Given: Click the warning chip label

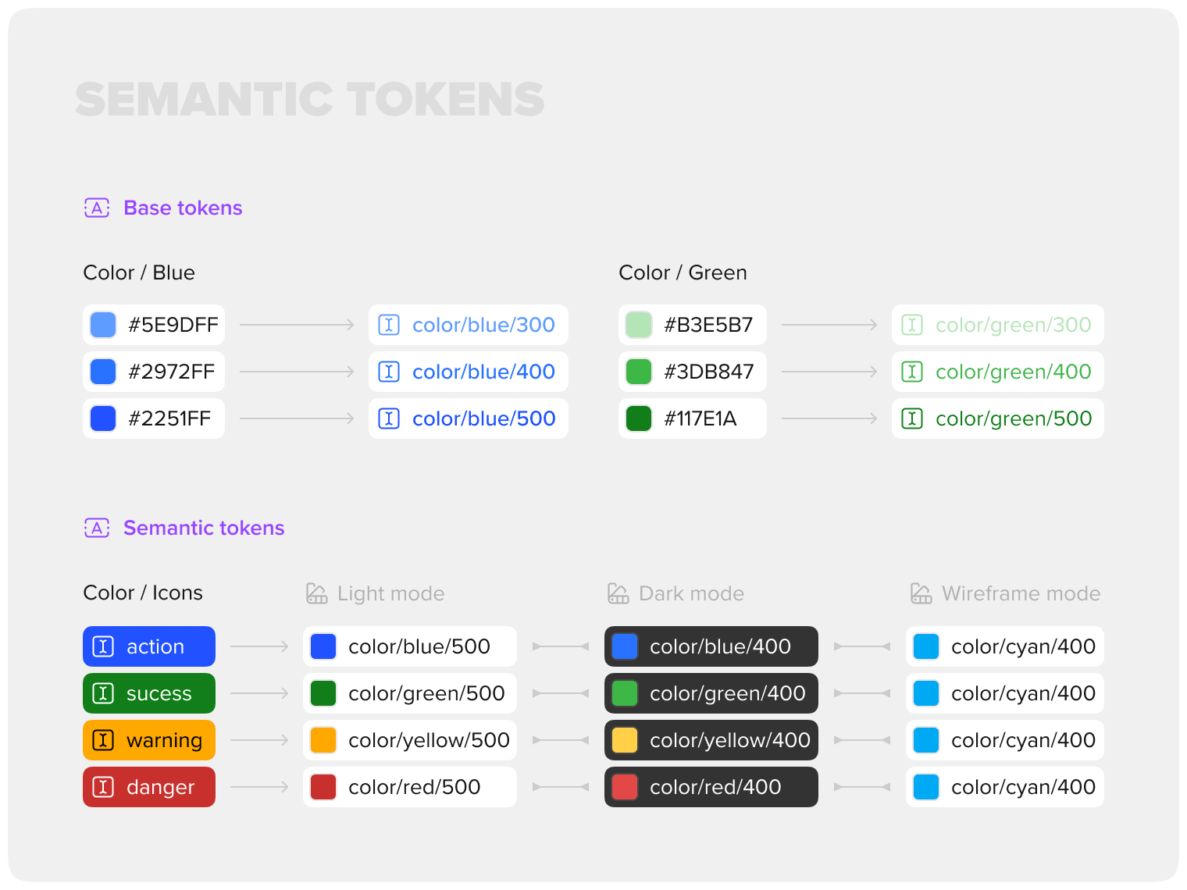Looking at the screenshot, I should 164,740.
